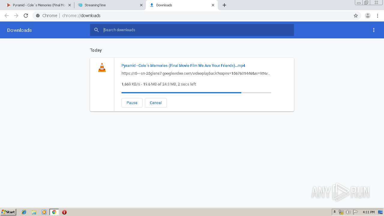
Task: Click the Chrome taskbar button
Action: tap(54, 212)
